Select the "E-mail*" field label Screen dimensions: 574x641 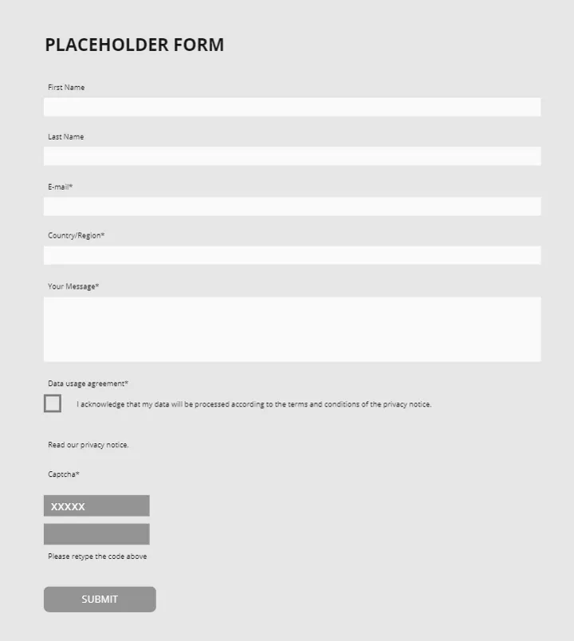(x=61, y=187)
